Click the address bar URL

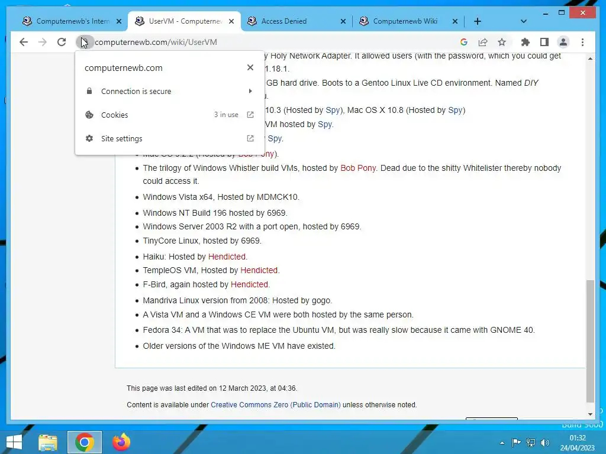[x=156, y=42]
